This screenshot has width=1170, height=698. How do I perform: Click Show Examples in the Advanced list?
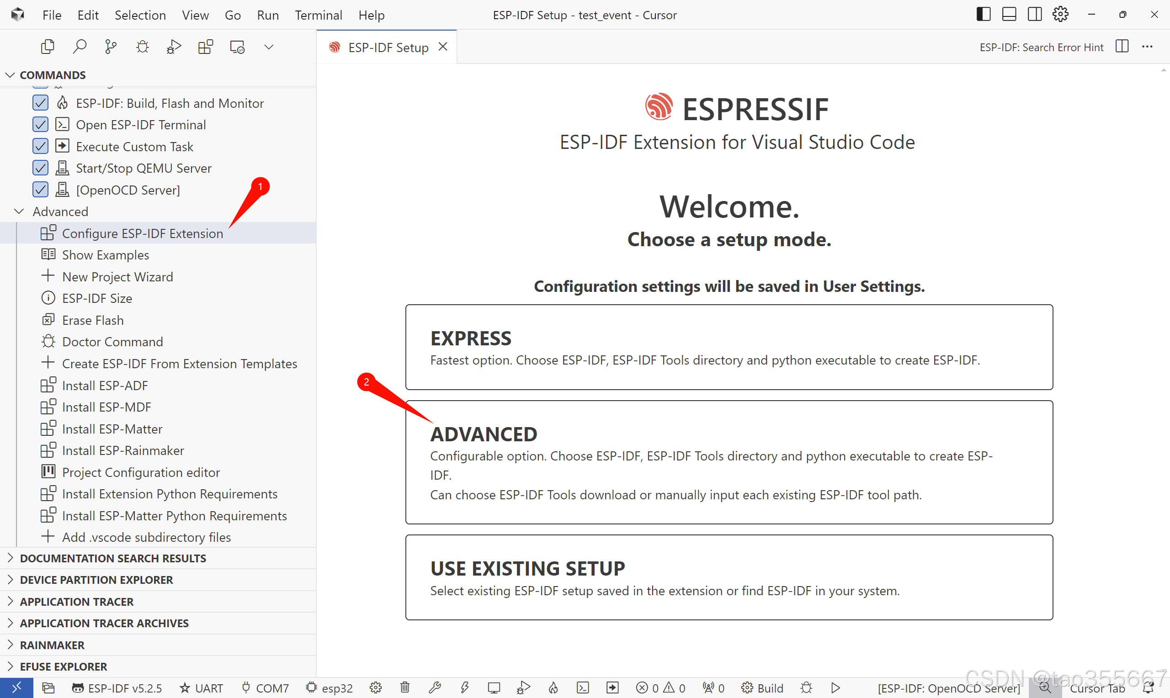(x=106, y=255)
